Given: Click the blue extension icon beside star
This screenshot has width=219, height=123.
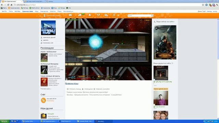Looking at the screenshot, I should coord(207,5).
